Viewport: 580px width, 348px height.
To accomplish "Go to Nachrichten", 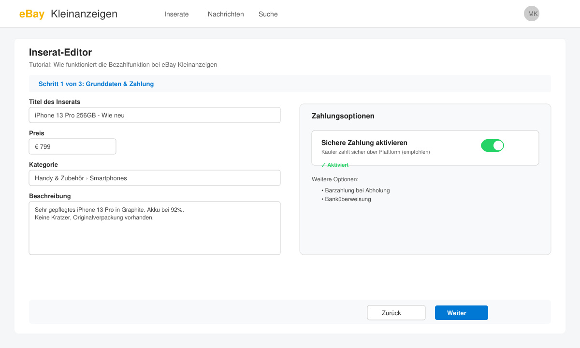I will pos(226,14).
